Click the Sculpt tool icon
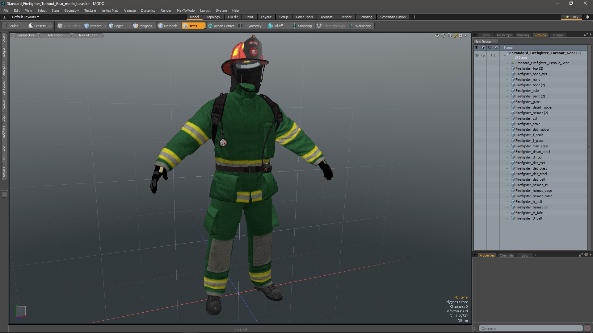 (5, 26)
